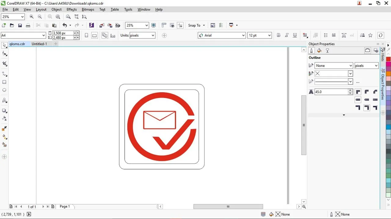The image size is (391, 219).
Task: Open the Layout menu
Action: 41,9
